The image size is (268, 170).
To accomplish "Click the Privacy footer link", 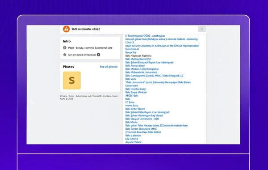I will [x=63, y=96].
